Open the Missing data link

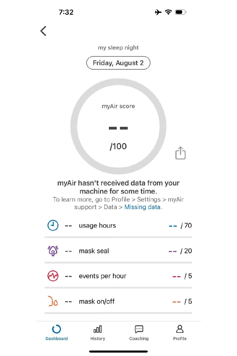coord(142,207)
